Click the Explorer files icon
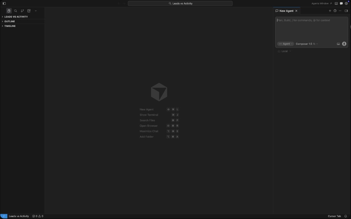This screenshot has height=219, width=351. pyautogui.click(x=9, y=11)
